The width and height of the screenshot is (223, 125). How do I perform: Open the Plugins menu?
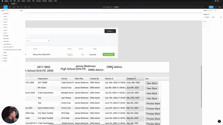(51, 1)
